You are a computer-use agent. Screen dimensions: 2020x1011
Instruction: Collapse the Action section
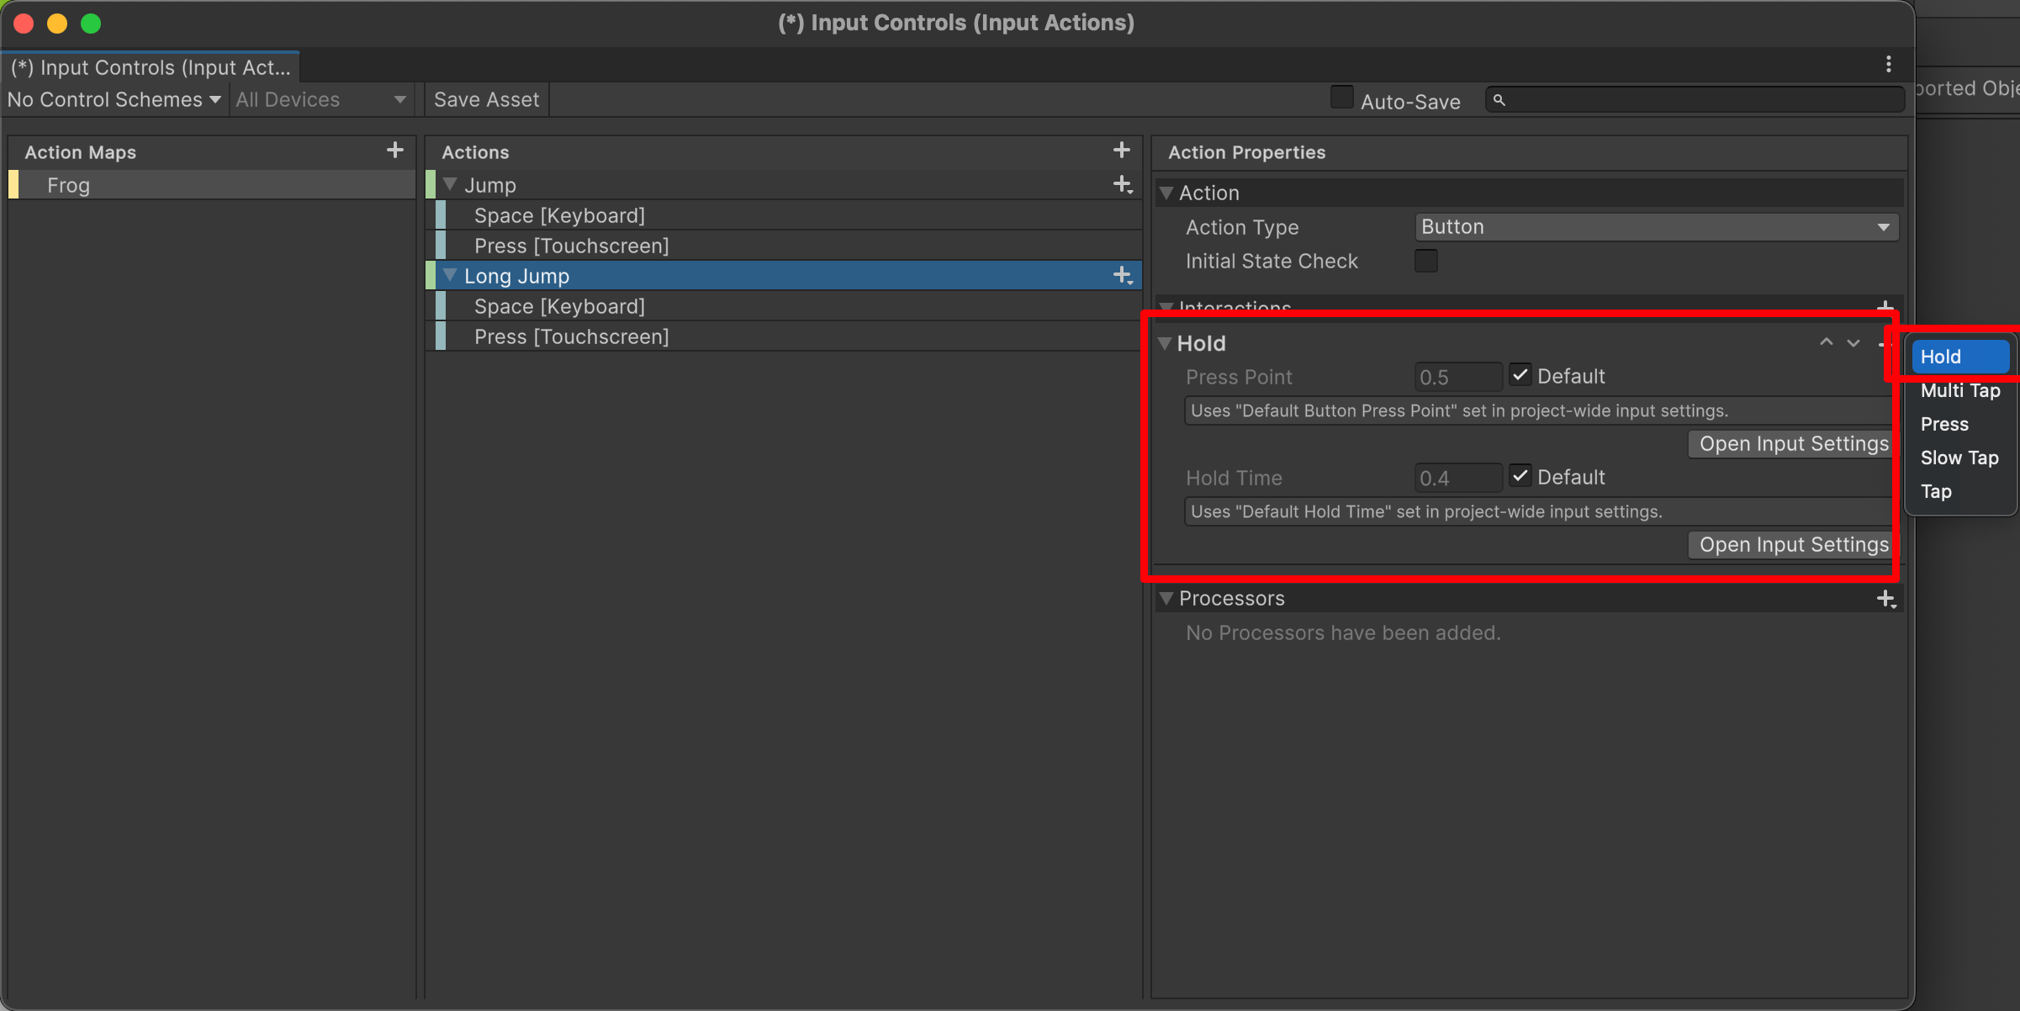[x=1166, y=193]
